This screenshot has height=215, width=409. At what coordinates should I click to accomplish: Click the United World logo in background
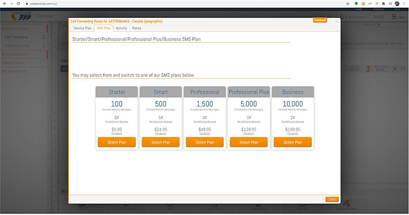click(21, 16)
